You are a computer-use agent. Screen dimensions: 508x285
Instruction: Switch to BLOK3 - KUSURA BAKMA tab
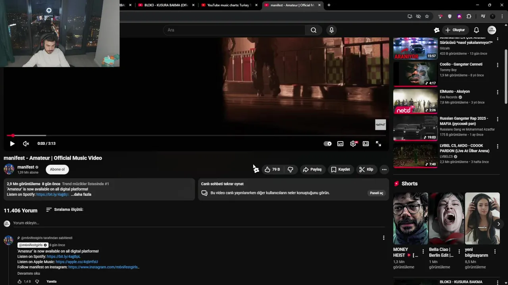pyautogui.click(x=166, y=5)
